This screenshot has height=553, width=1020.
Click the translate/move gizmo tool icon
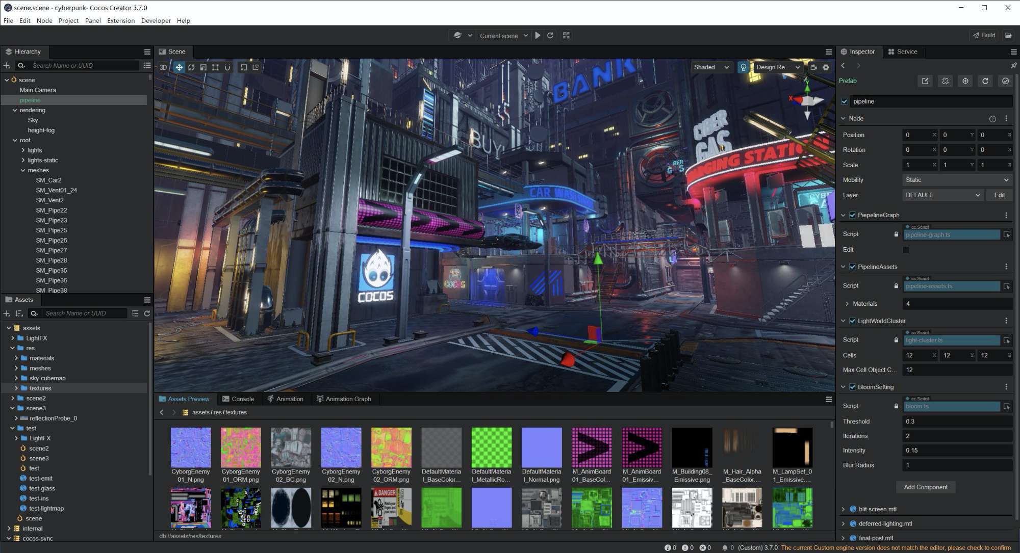pos(179,66)
